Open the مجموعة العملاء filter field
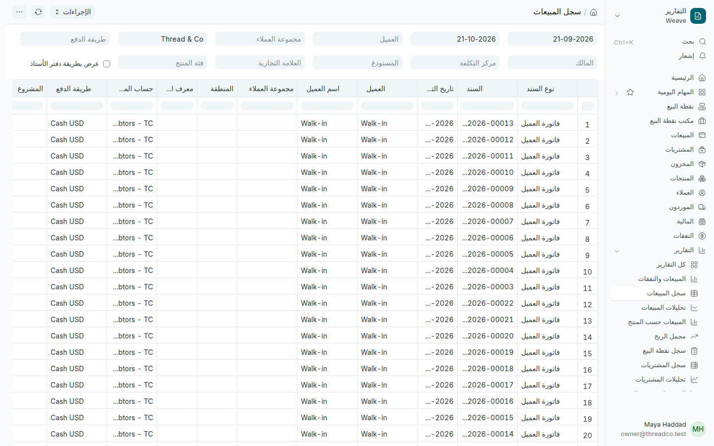 260,39
